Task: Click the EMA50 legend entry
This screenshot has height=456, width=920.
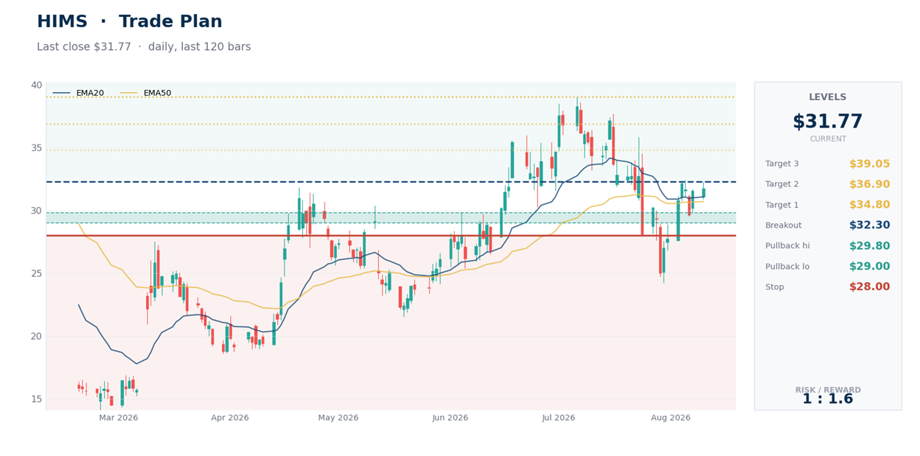Action: (145, 94)
